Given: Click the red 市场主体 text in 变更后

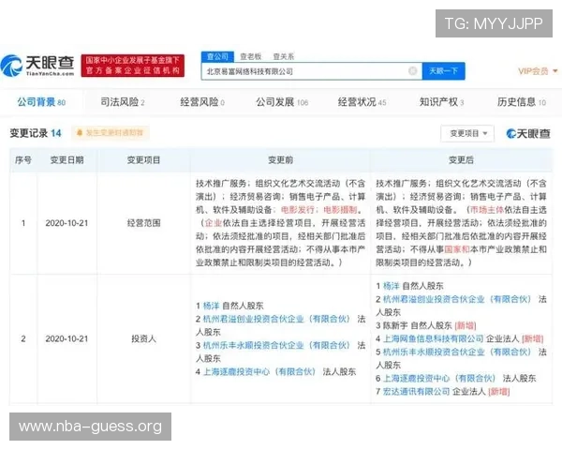Looking at the screenshot, I should pyautogui.click(x=486, y=210).
